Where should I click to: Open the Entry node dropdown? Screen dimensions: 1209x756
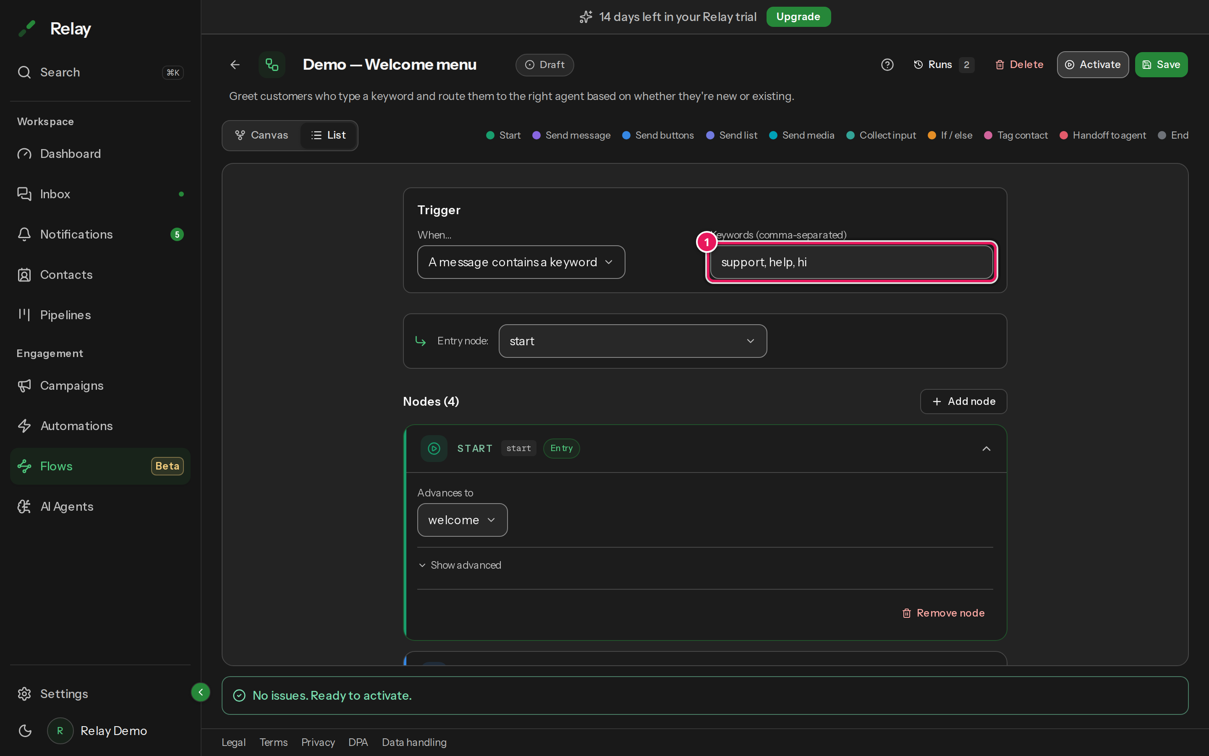pyautogui.click(x=633, y=341)
